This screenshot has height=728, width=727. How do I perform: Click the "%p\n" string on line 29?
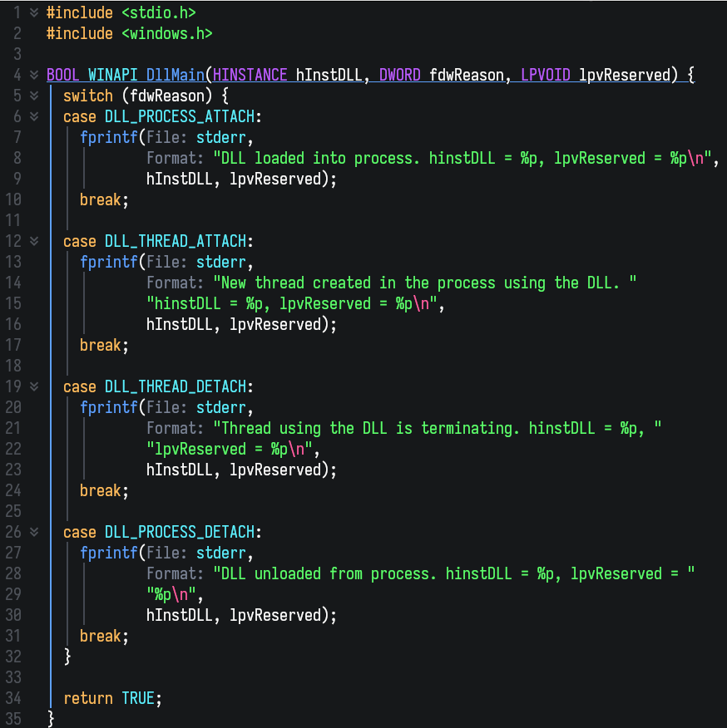171,594
